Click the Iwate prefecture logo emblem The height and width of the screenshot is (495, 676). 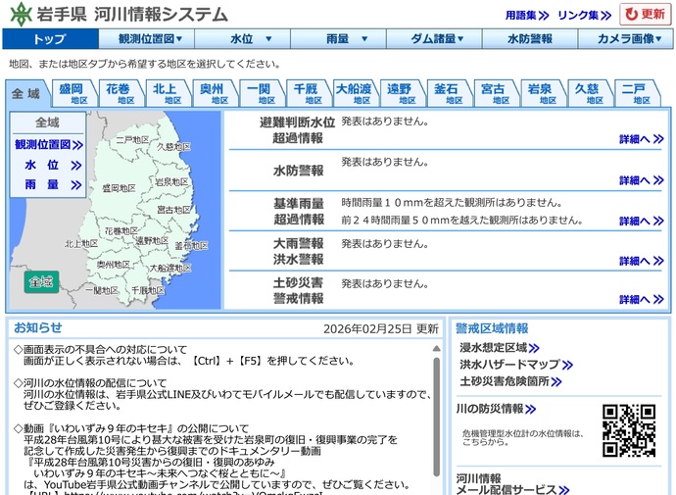pyautogui.click(x=21, y=14)
